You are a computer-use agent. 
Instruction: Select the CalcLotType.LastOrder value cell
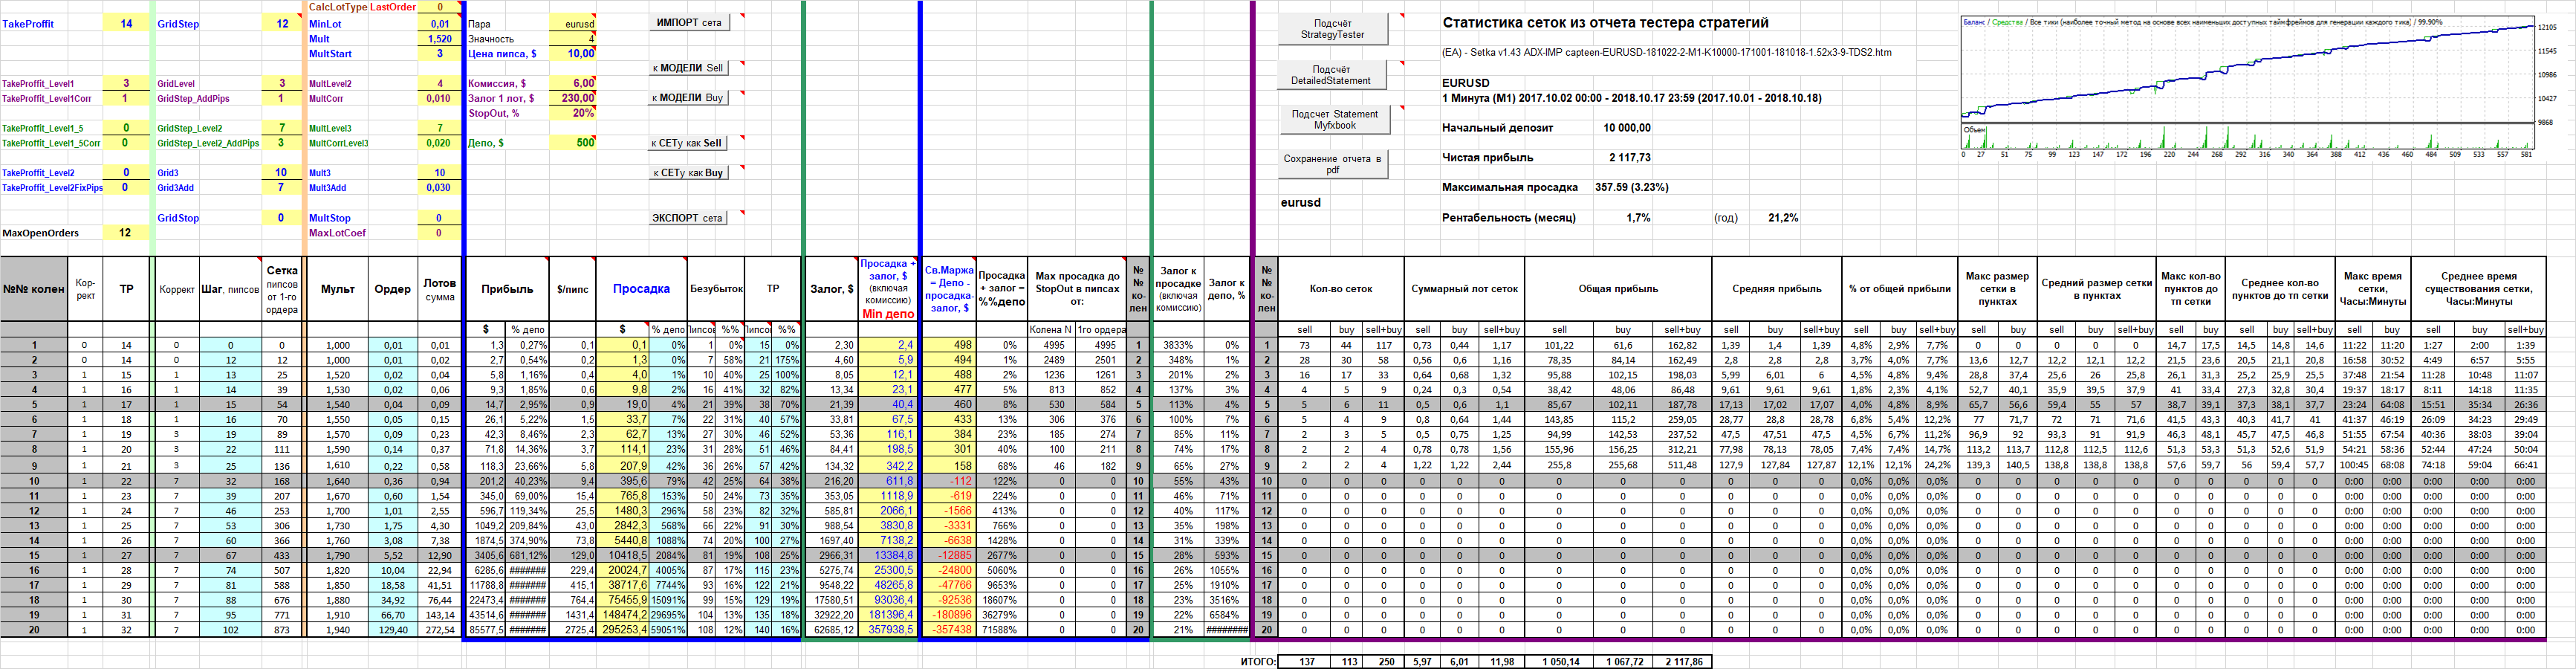439,7
